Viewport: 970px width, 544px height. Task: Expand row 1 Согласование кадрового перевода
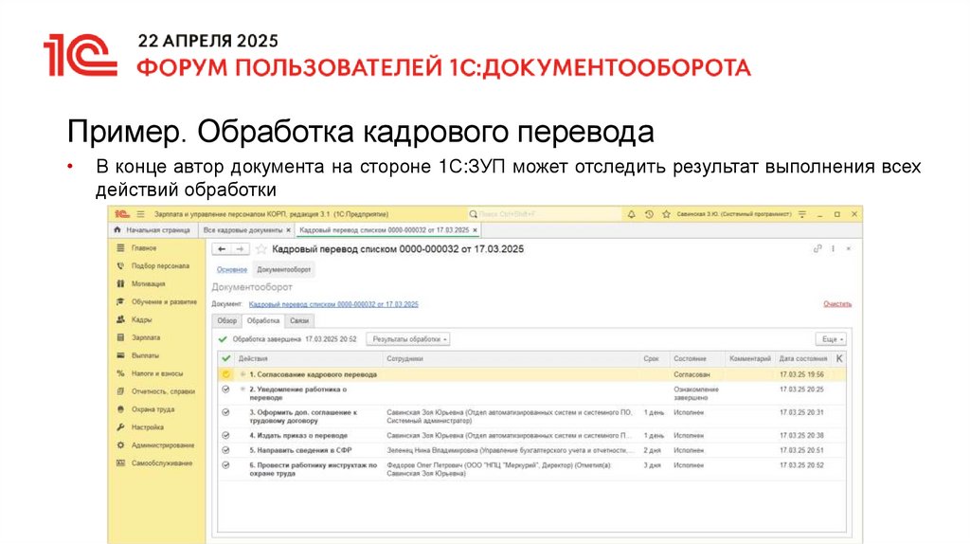[x=242, y=374]
